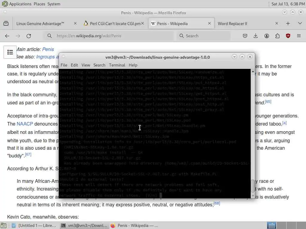Click the terminal vertical scrollbar thumb
This screenshot has height=229, width=306.
click(253, 186)
